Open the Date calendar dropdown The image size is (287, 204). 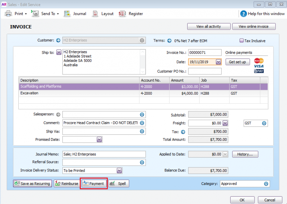tap(218, 62)
